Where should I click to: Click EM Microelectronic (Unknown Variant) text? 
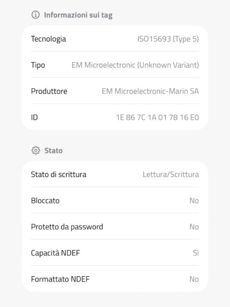click(135, 65)
